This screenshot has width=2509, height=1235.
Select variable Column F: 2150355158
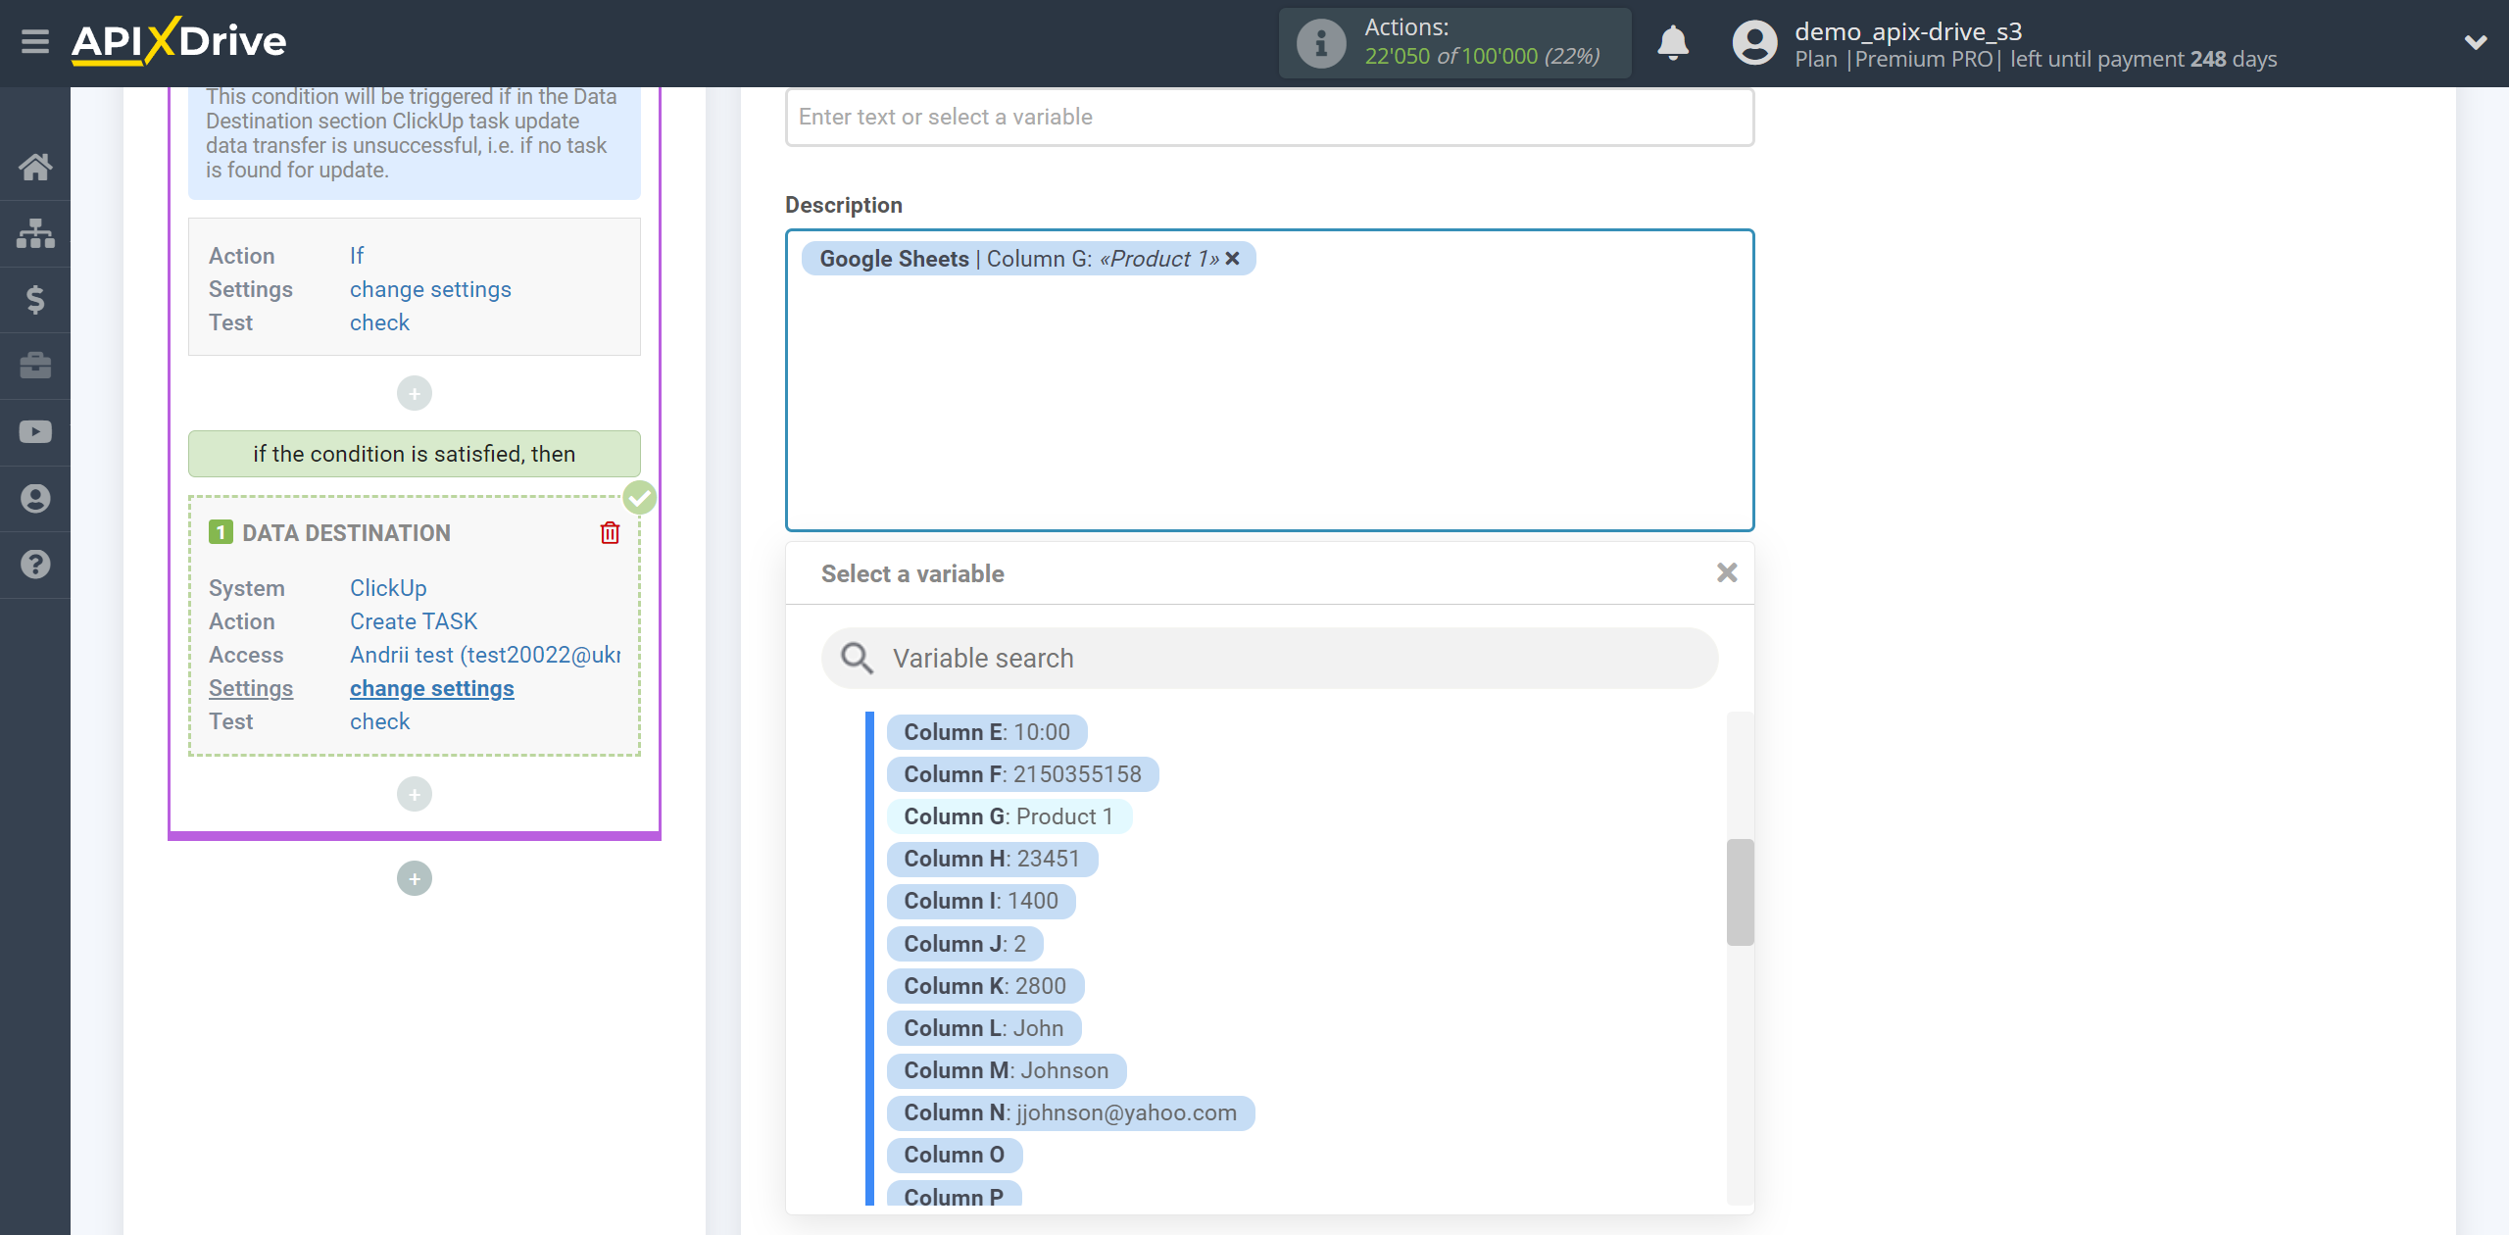tap(1022, 774)
